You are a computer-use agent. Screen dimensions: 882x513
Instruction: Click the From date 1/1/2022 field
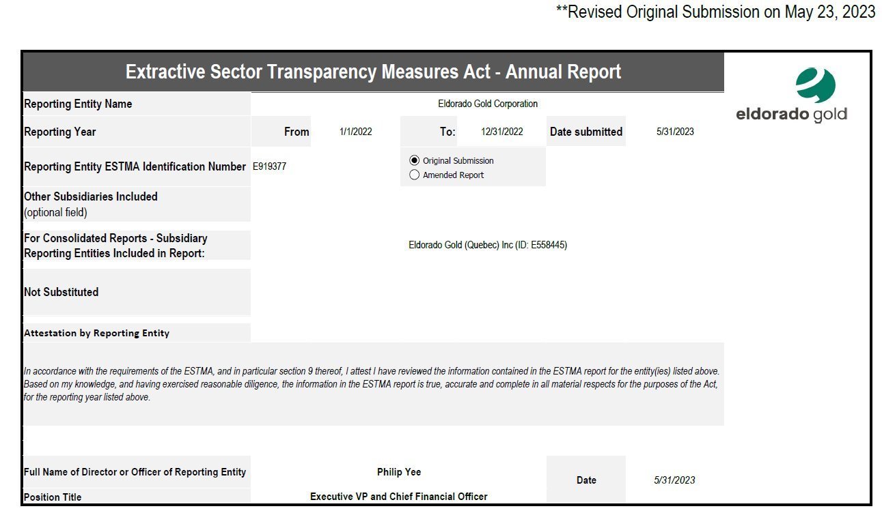(355, 132)
